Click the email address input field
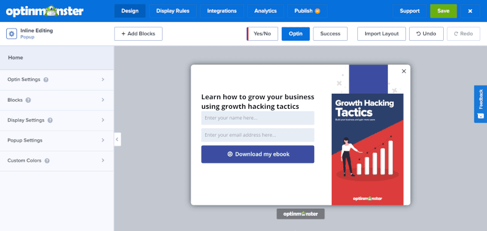Viewport: 487px width, 231px height. 258,135
